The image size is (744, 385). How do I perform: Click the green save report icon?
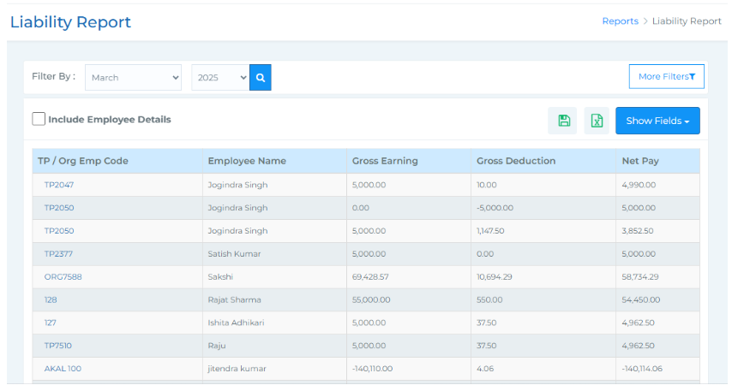pyautogui.click(x=563, y=121)
